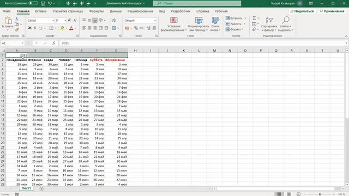Screen dimensions: 349x196
Task: Click Find and Select magnifier icon
Action: click(x=286, y=20)
